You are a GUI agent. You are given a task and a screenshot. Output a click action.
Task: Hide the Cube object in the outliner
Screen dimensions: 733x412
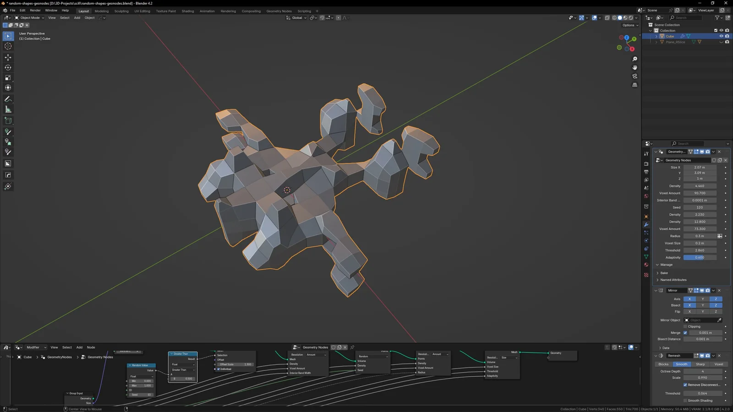point(721,36)
